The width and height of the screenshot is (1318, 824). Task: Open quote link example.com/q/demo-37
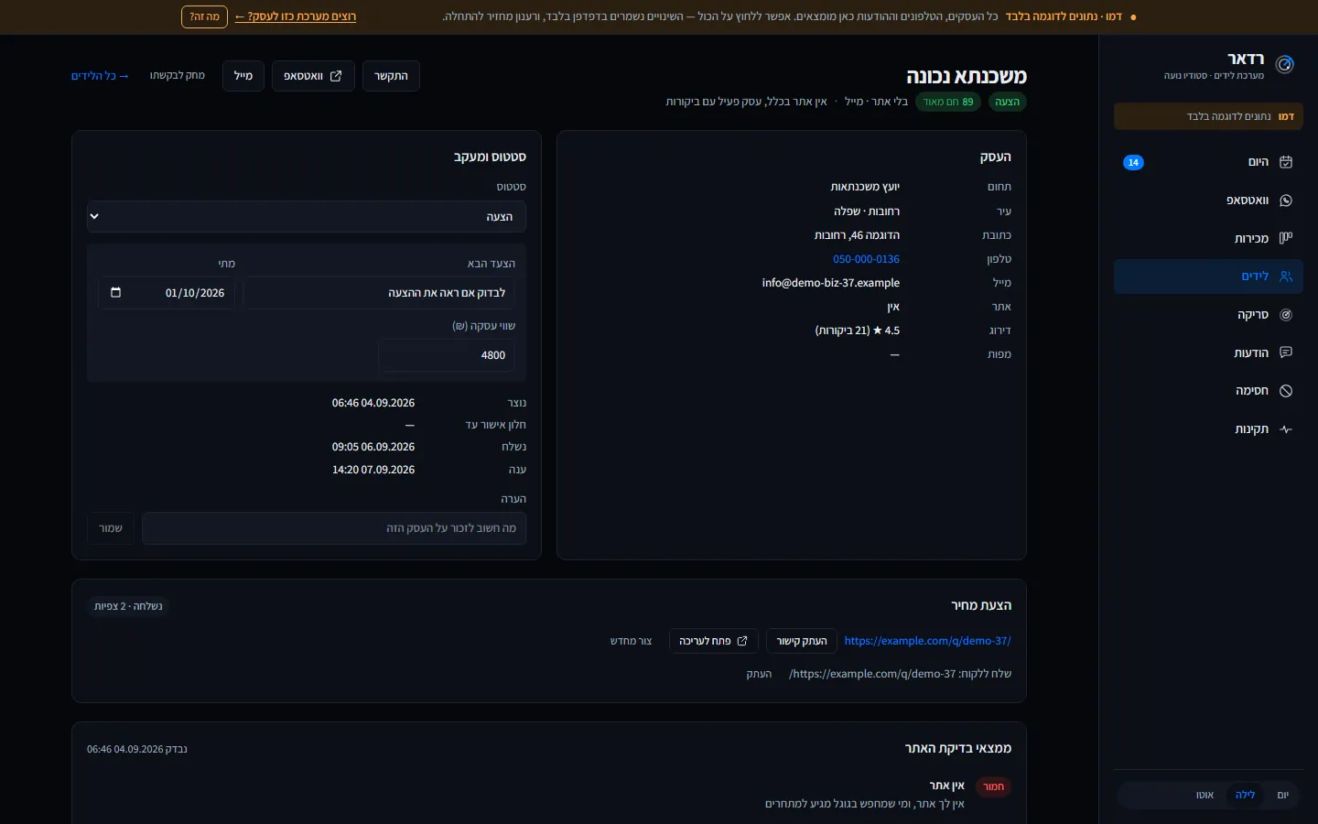pyautogui.click(x=927, y=641)
